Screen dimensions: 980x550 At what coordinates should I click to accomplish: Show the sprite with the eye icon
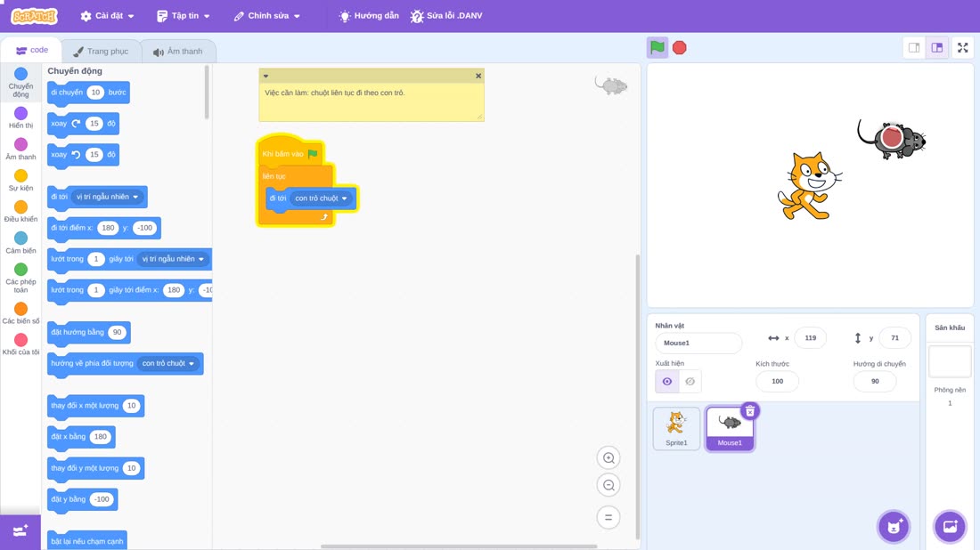[667, 382]
